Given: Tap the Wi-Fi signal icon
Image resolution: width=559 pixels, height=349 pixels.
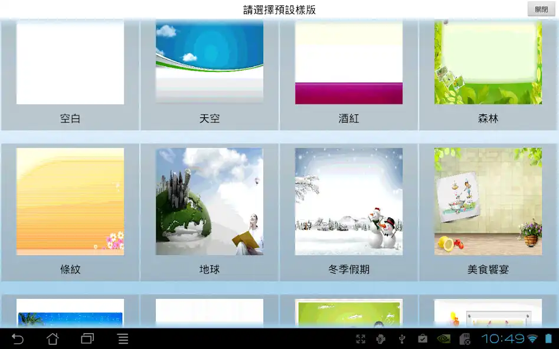Looking at the screenshot, I should tap(532, 339).
